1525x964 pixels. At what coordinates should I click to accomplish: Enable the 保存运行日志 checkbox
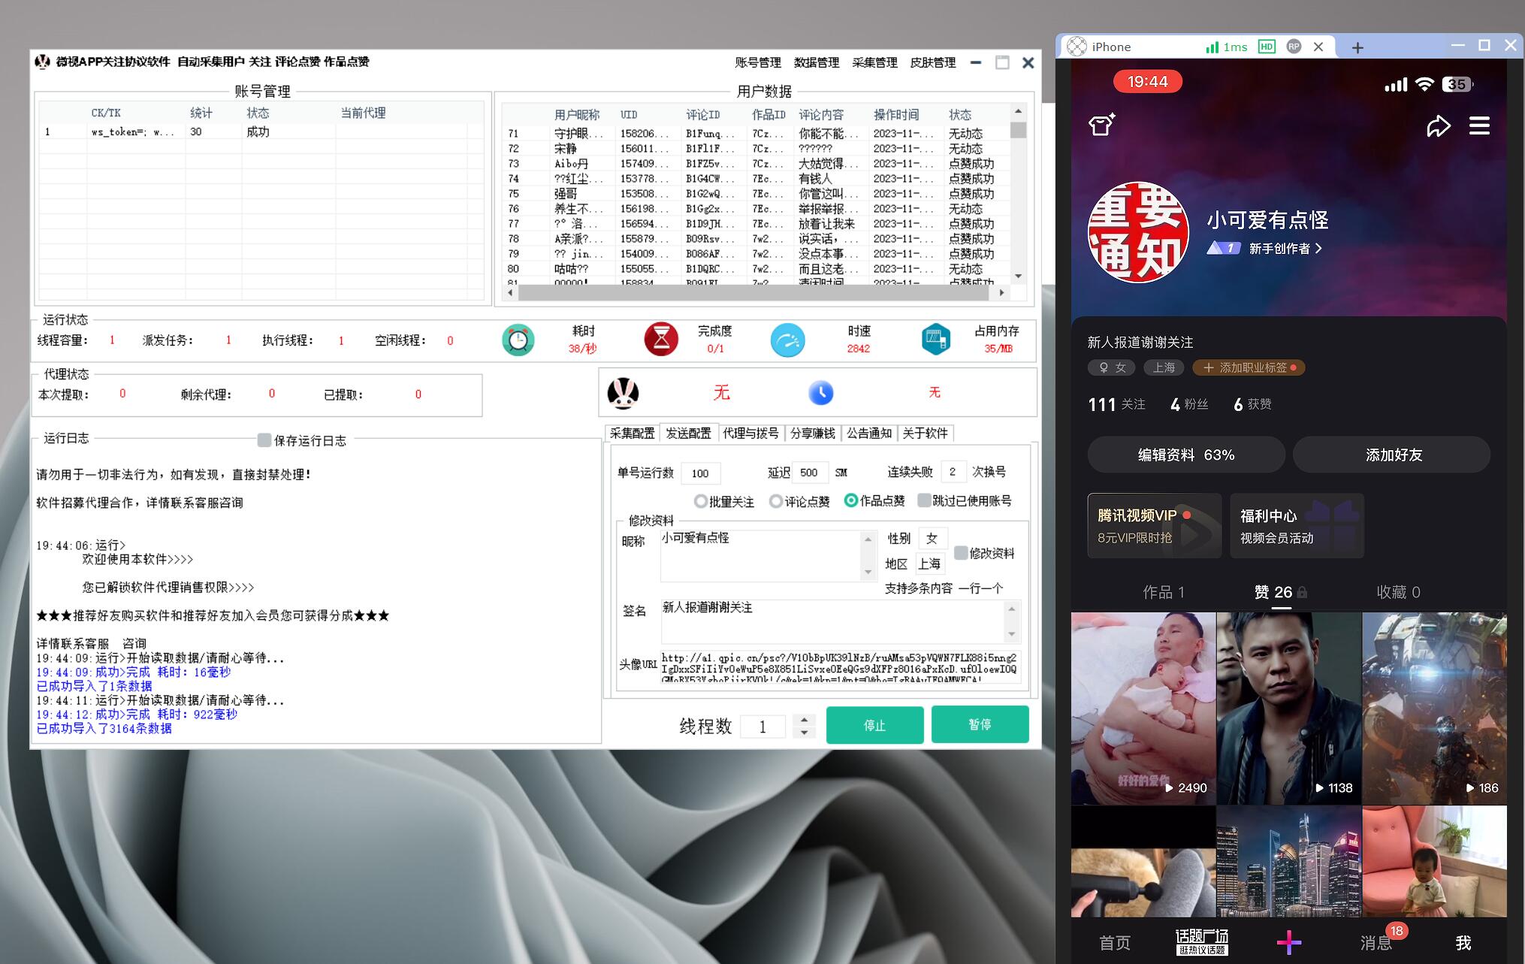pos(264,440)
